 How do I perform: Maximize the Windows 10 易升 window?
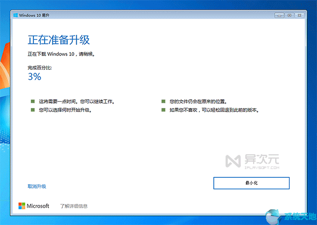coord(289,15)
